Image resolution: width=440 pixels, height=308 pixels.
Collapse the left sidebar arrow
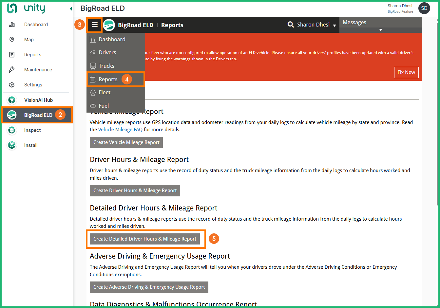coord(71,9)
